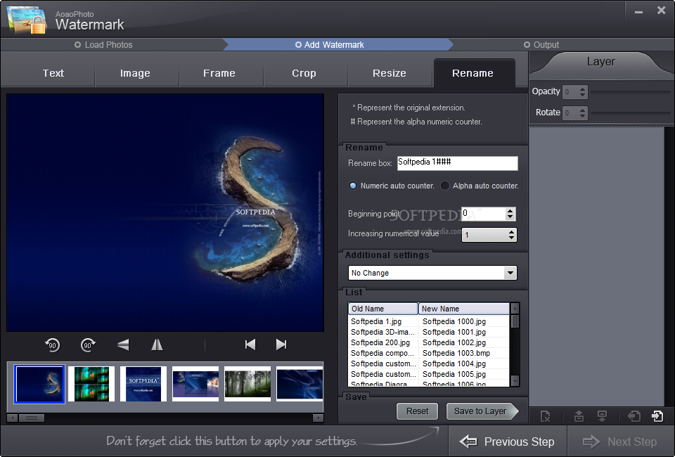675x457 pixels.
Task: Move layer up icon
Action: pos(579,416)
